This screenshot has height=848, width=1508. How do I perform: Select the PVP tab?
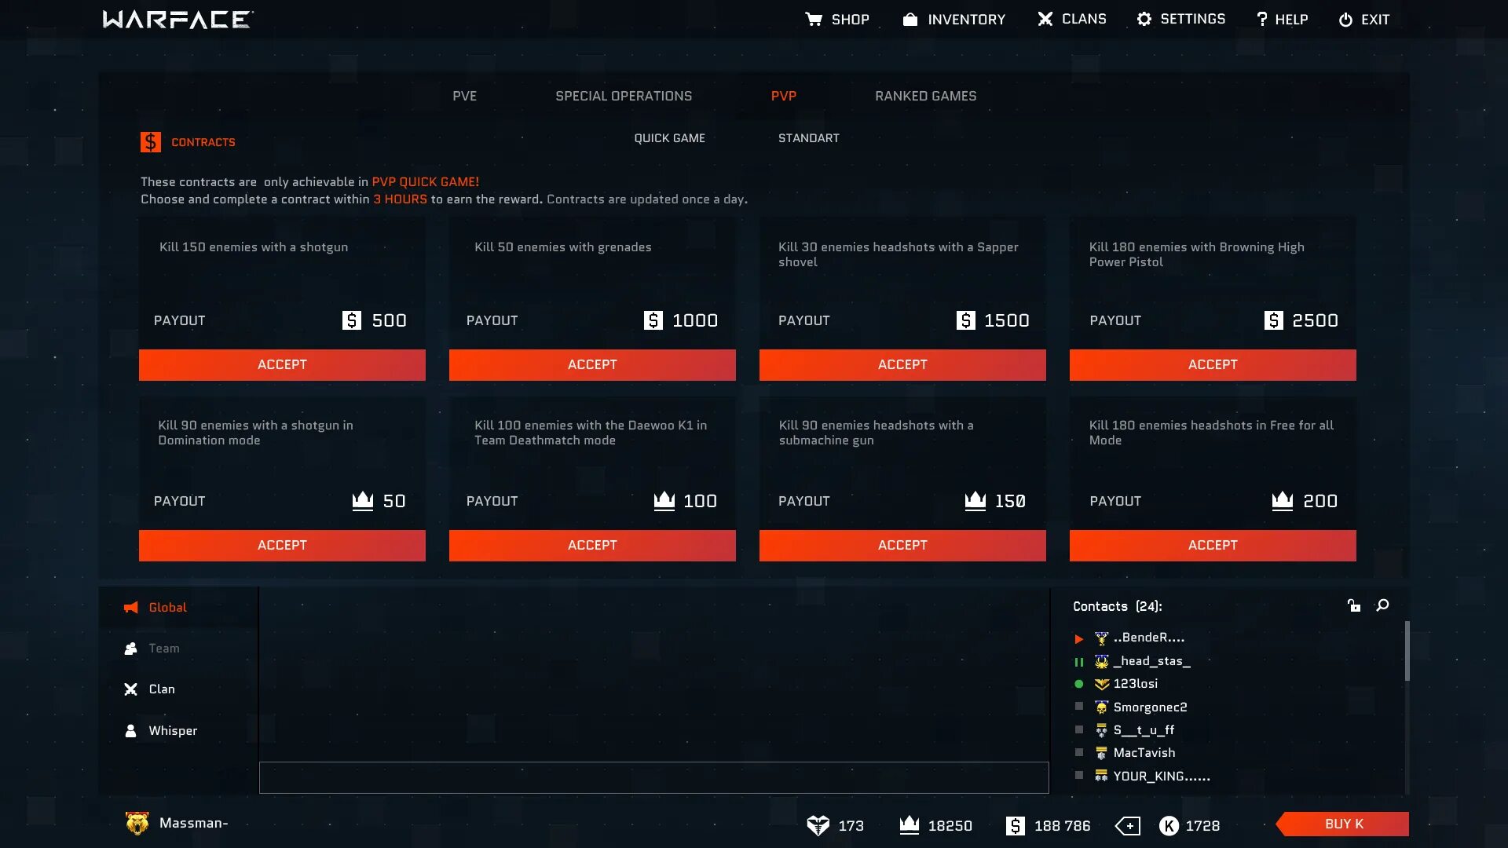(x=783, y=96)
